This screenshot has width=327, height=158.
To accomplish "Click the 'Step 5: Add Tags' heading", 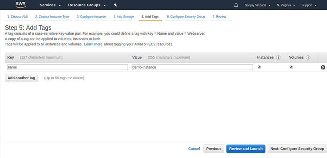I will pyautogui.click(x=28, y=27).
